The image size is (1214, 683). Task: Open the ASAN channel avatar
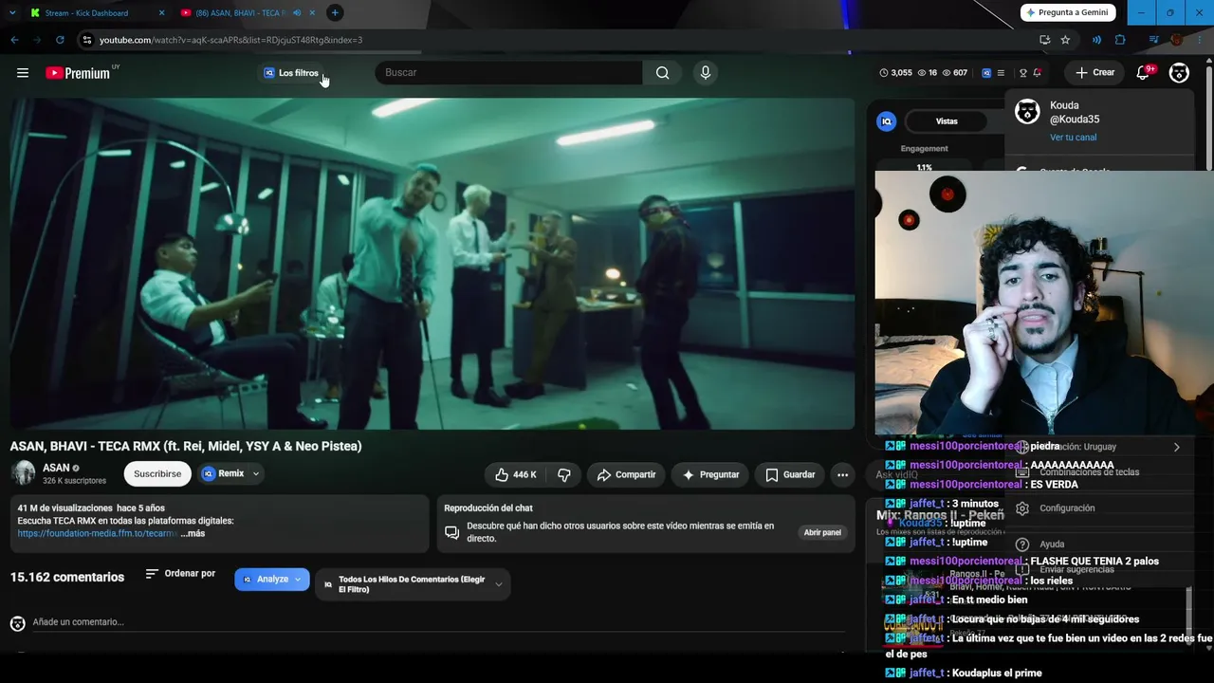tap(23, 473)
